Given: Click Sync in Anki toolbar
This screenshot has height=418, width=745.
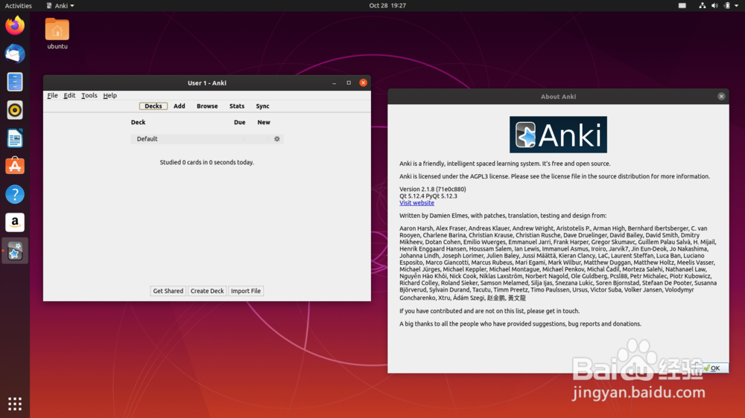Looking at the screenshot, I should pyautogui.click(x=262, y=106).
